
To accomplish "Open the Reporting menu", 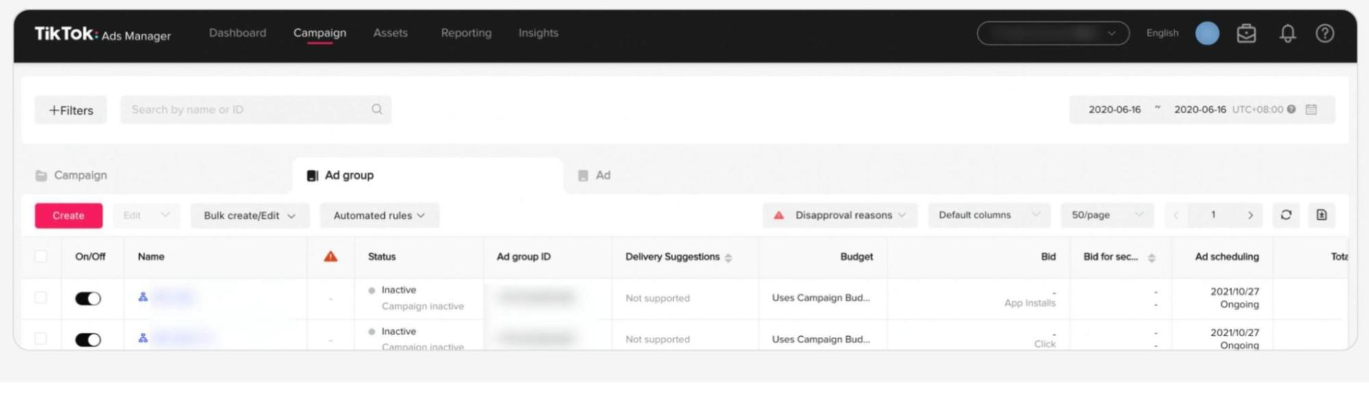I will tap(466, 33).
